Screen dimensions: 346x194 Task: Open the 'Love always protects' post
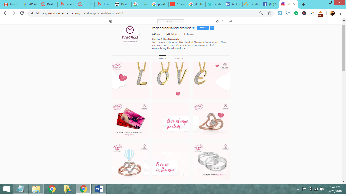point(171,120)
